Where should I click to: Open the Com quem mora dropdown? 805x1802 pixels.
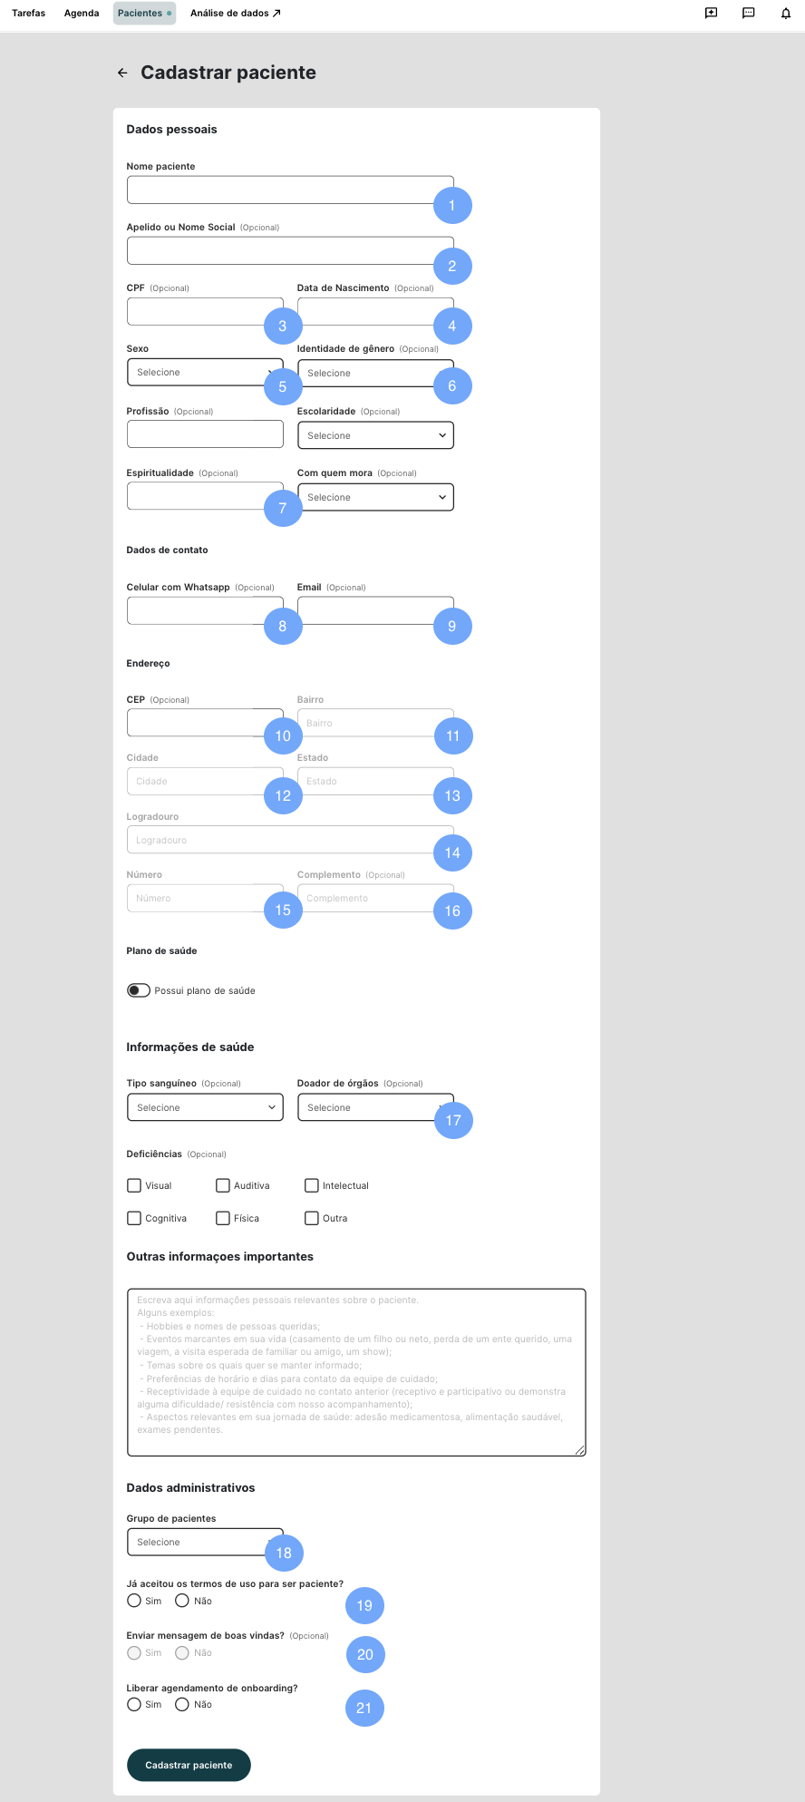click(375, 497)
